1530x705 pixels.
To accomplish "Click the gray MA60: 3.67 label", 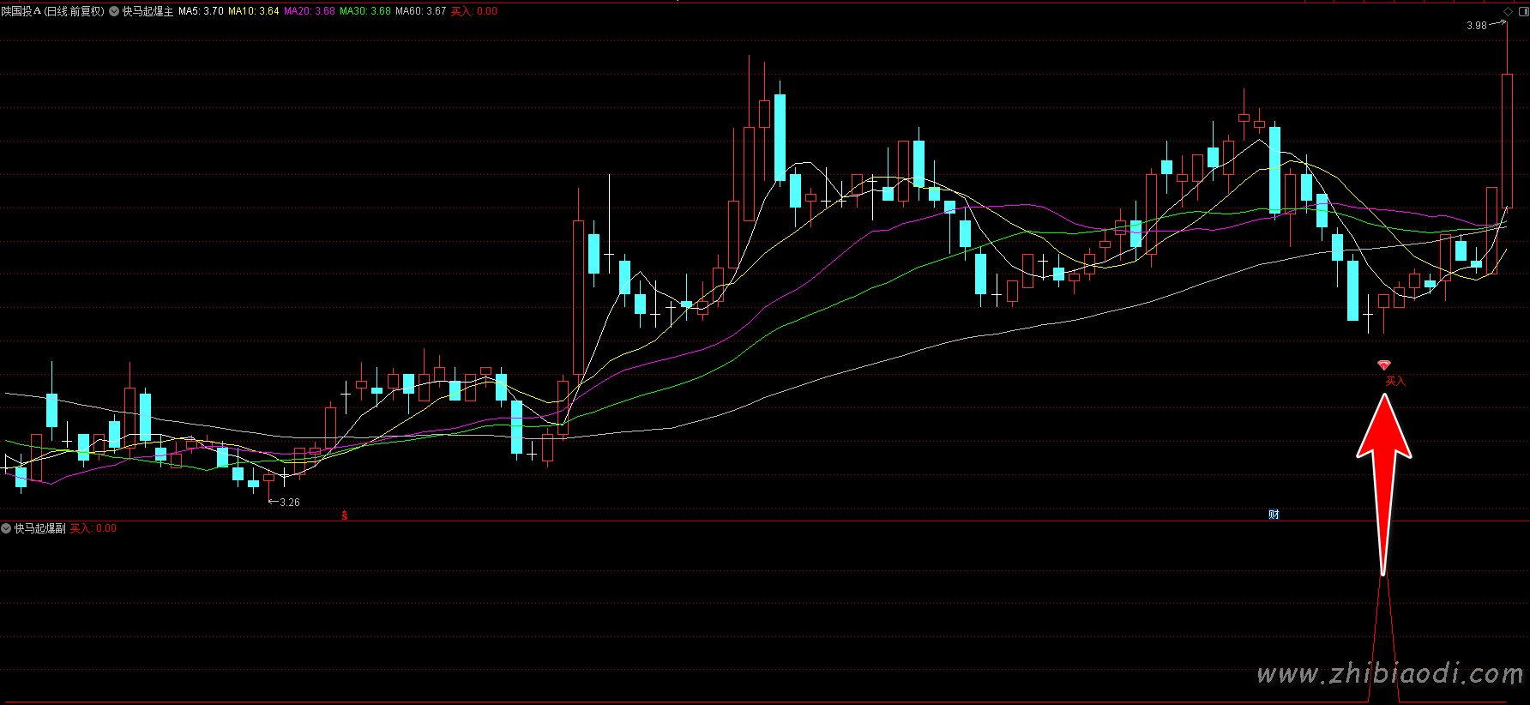I will coord(420,11).
